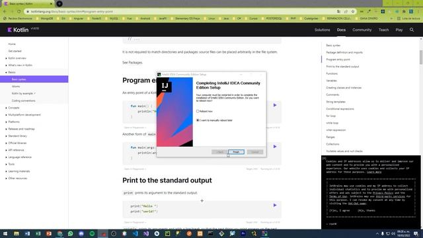423x238 pixels.
Task: Go back with browser back arrow
Action: (5, 12)
